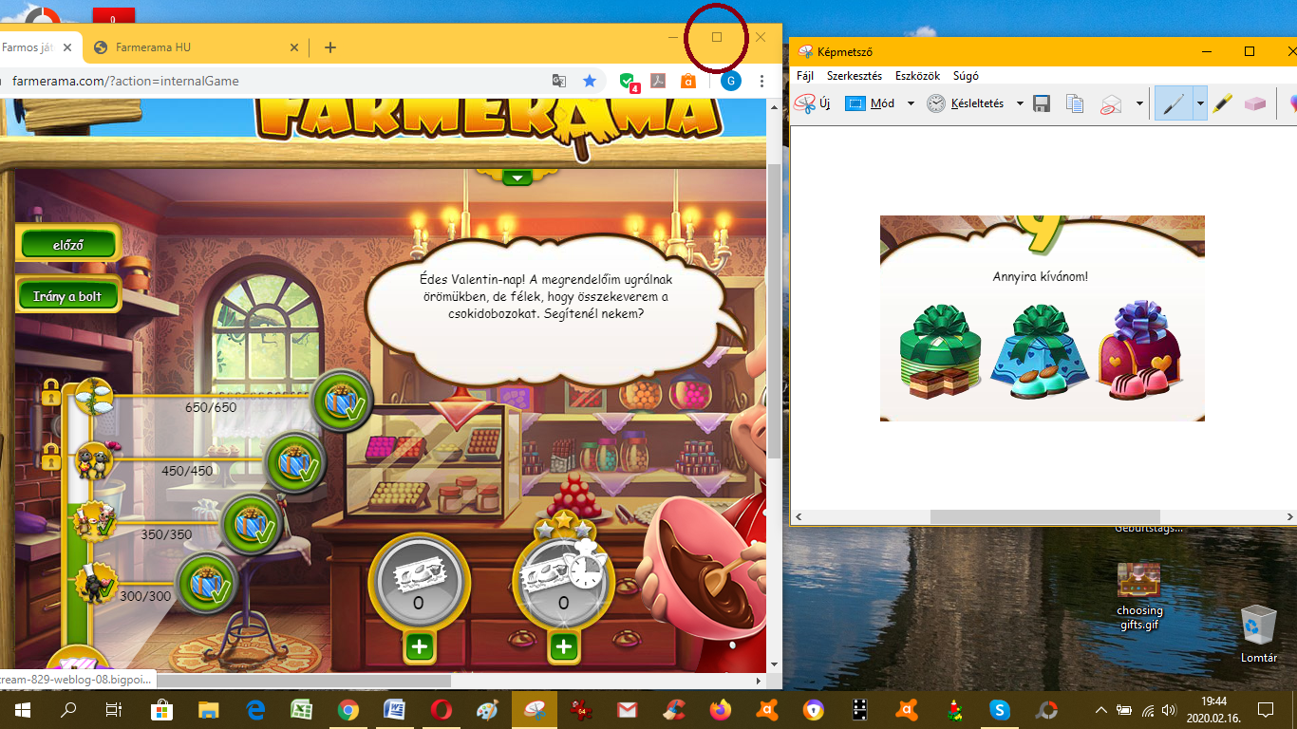Image resolution: width=1297 pixels, height=729 pixels.
Task: Expand the pen tool options dropdown arrow
Action: point(1200,103)
